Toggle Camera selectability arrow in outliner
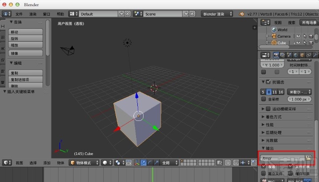Viewport: 319px width, 182px height. pyautogui.click(x=305, y=36)
